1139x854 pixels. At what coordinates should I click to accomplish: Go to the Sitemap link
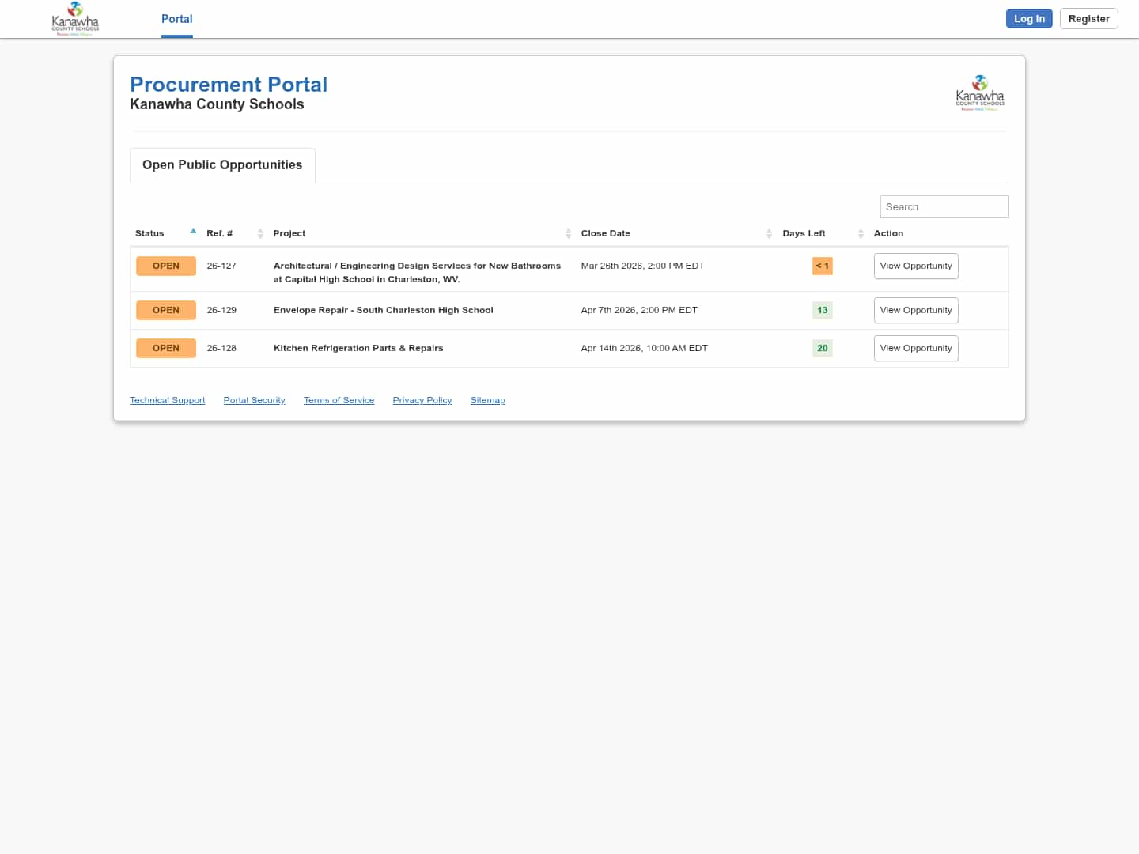coord(487,401)
